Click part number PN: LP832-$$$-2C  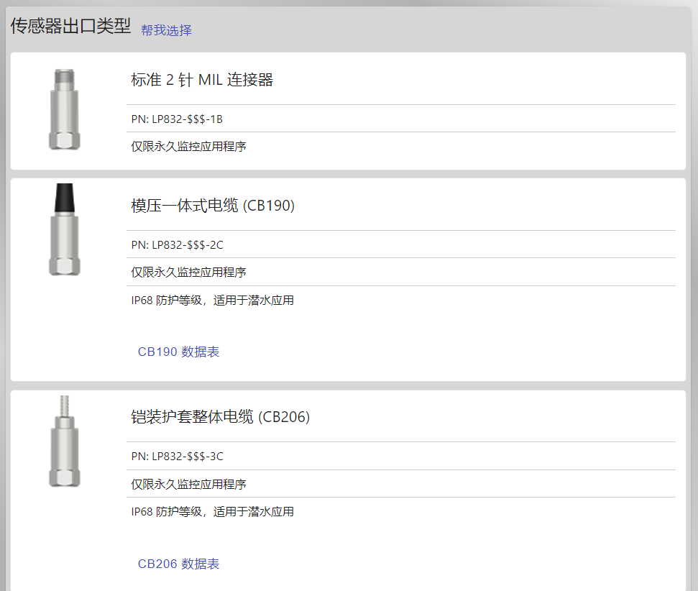pos(177,245)
